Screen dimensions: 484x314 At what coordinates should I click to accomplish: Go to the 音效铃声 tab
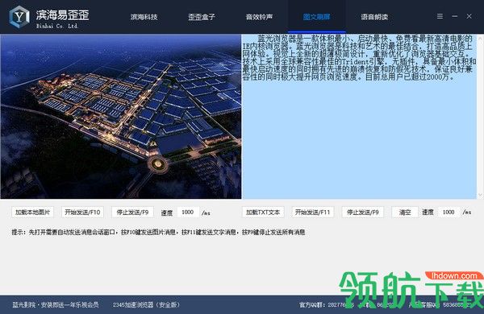(x=259, y=17)
